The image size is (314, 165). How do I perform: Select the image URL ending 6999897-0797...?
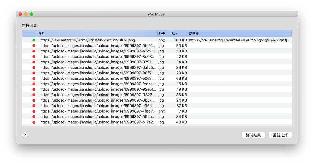click(x=97, y=62)
